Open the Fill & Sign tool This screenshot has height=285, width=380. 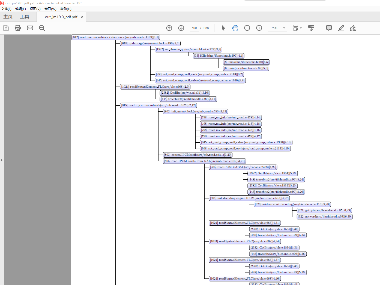[x=352, y=28]
